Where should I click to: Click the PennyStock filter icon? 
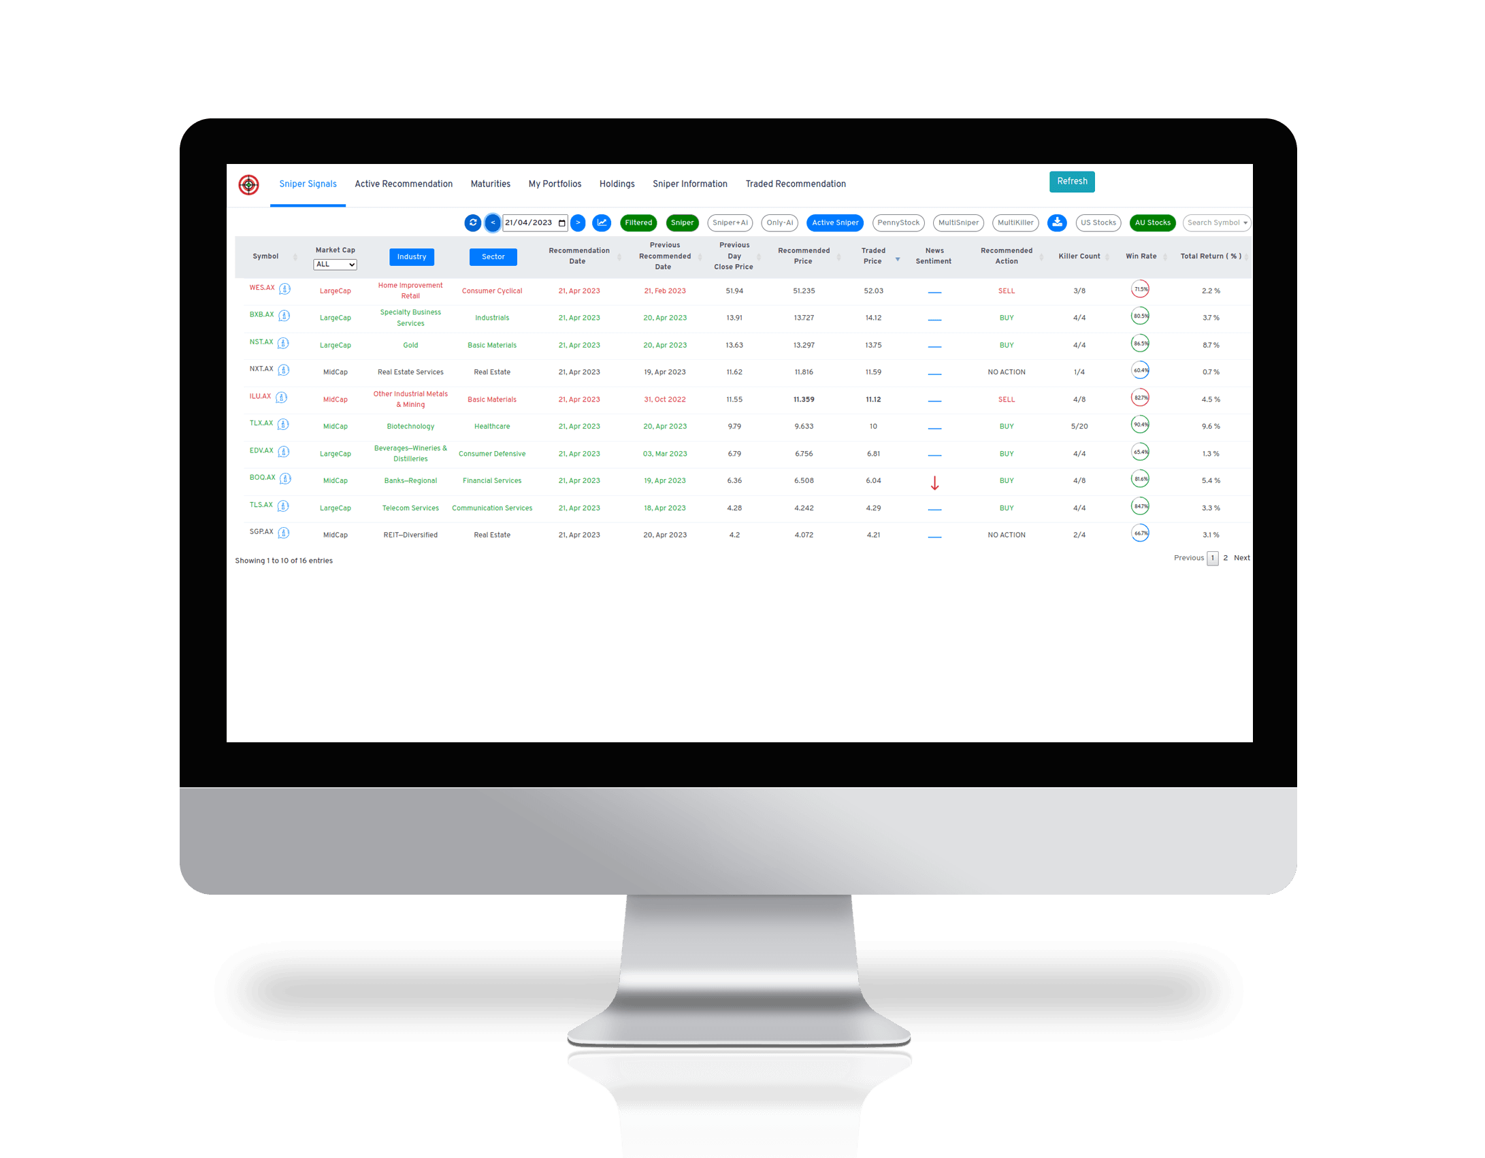[897, 220]
